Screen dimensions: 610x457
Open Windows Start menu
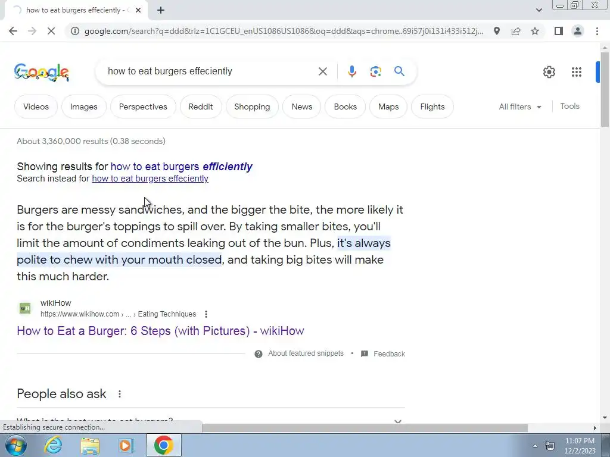coord(15,445)
